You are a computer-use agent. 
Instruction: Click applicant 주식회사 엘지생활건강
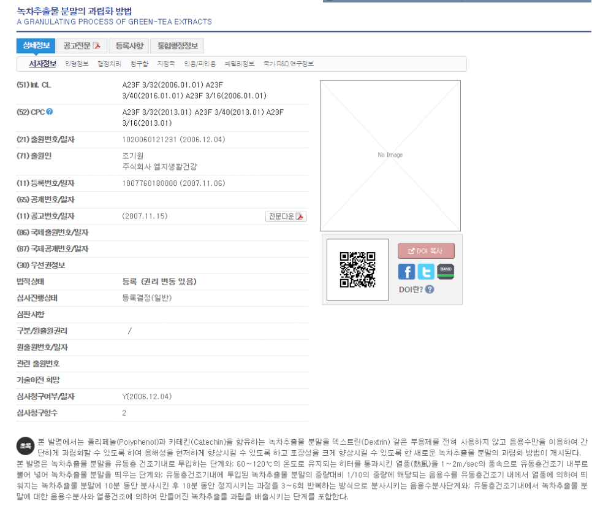160,167
